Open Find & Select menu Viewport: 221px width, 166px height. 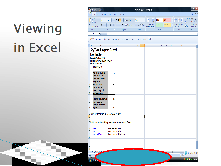196,22
